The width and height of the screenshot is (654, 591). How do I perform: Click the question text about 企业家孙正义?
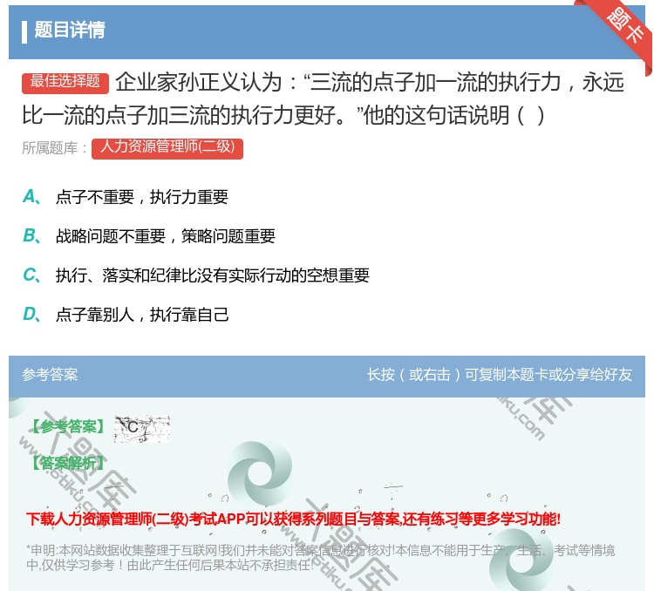coord(324,98)
